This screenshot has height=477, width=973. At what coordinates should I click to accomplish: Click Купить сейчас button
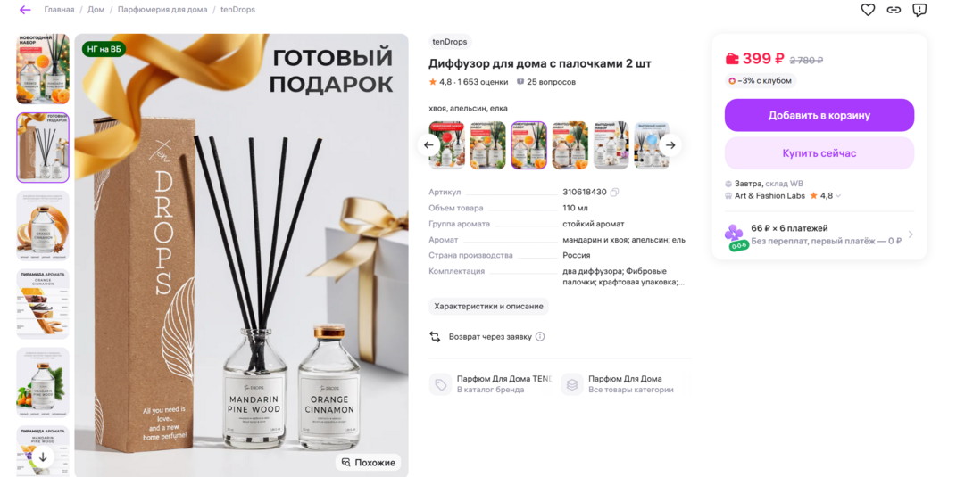click(819, 153)
